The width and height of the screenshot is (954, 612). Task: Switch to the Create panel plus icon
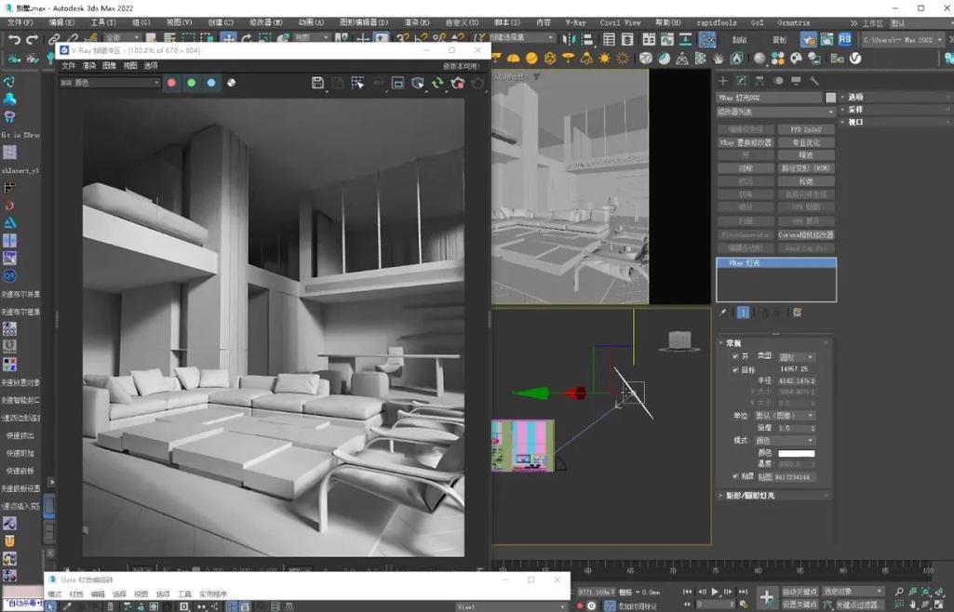click(723, 80)
